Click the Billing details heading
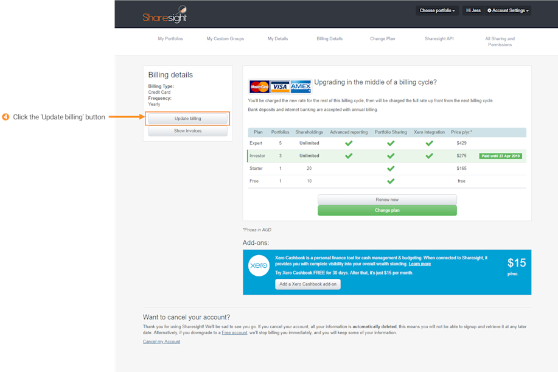The height and width of the screenshot is (372, 558). point(170,75)
